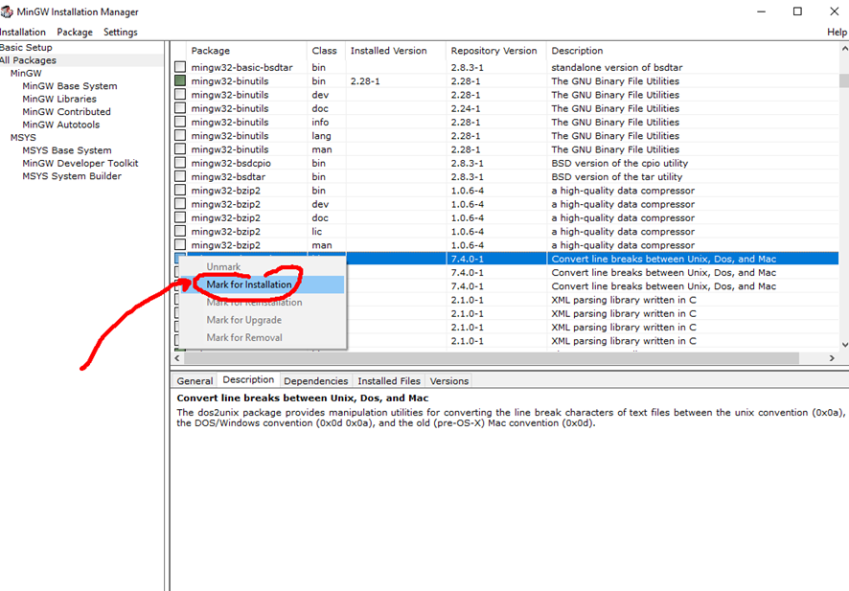849x591 pixels.
Task: Click the Repository Version column header
Action: coord(494,51)
